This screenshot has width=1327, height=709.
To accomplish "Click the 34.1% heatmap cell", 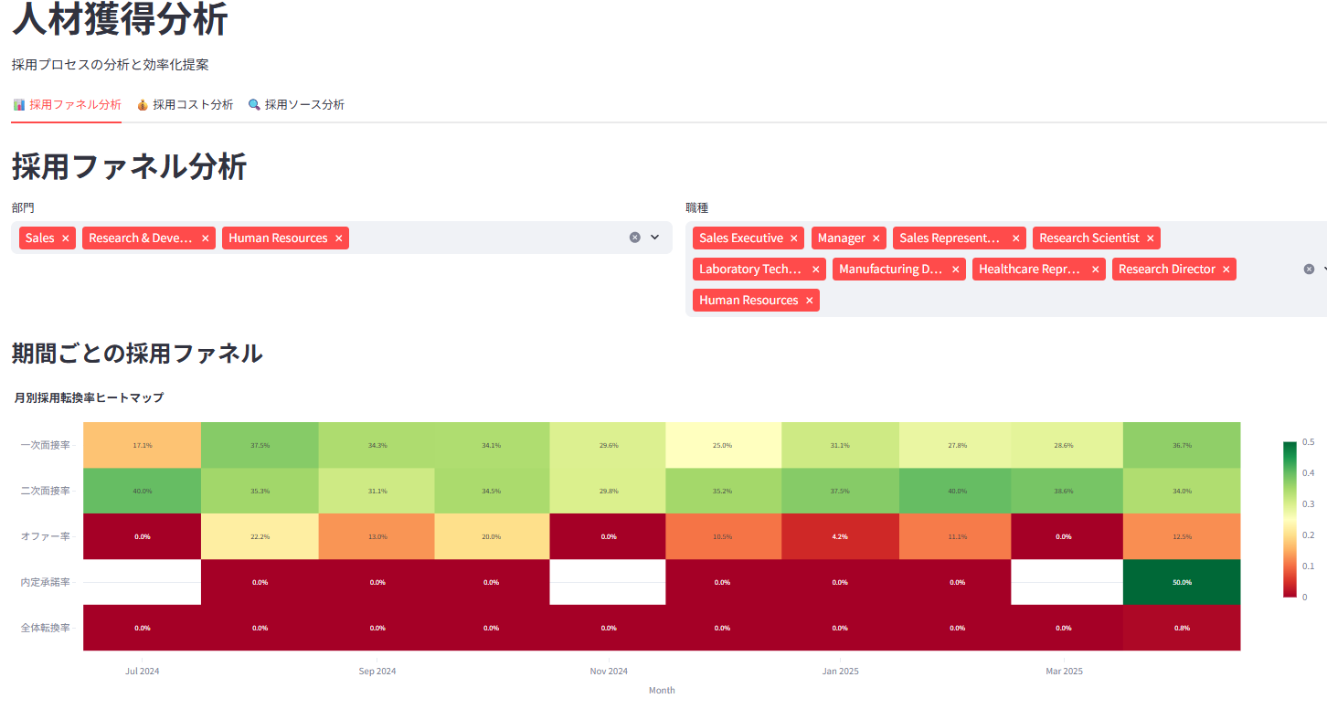I will 492,445.
